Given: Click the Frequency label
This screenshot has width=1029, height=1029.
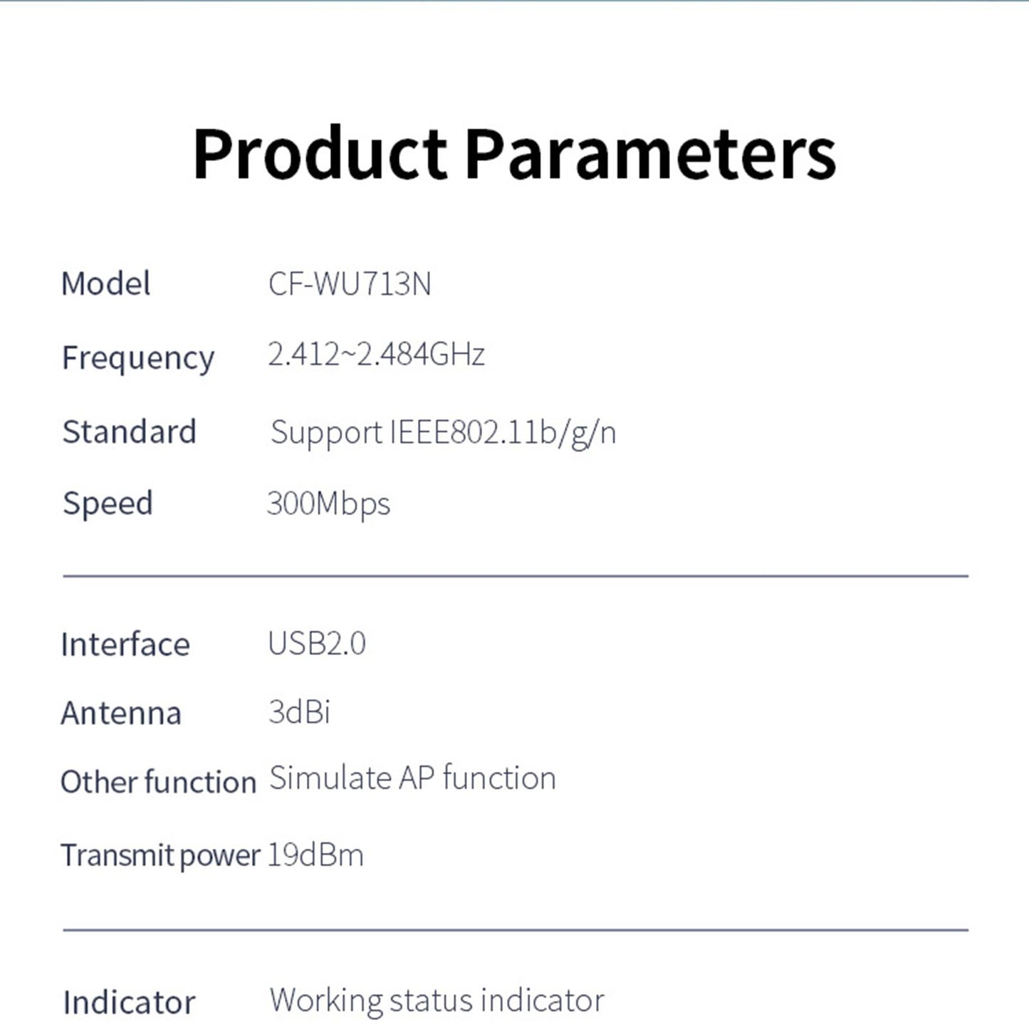Looking at the screenshot, I should (138, 358).
